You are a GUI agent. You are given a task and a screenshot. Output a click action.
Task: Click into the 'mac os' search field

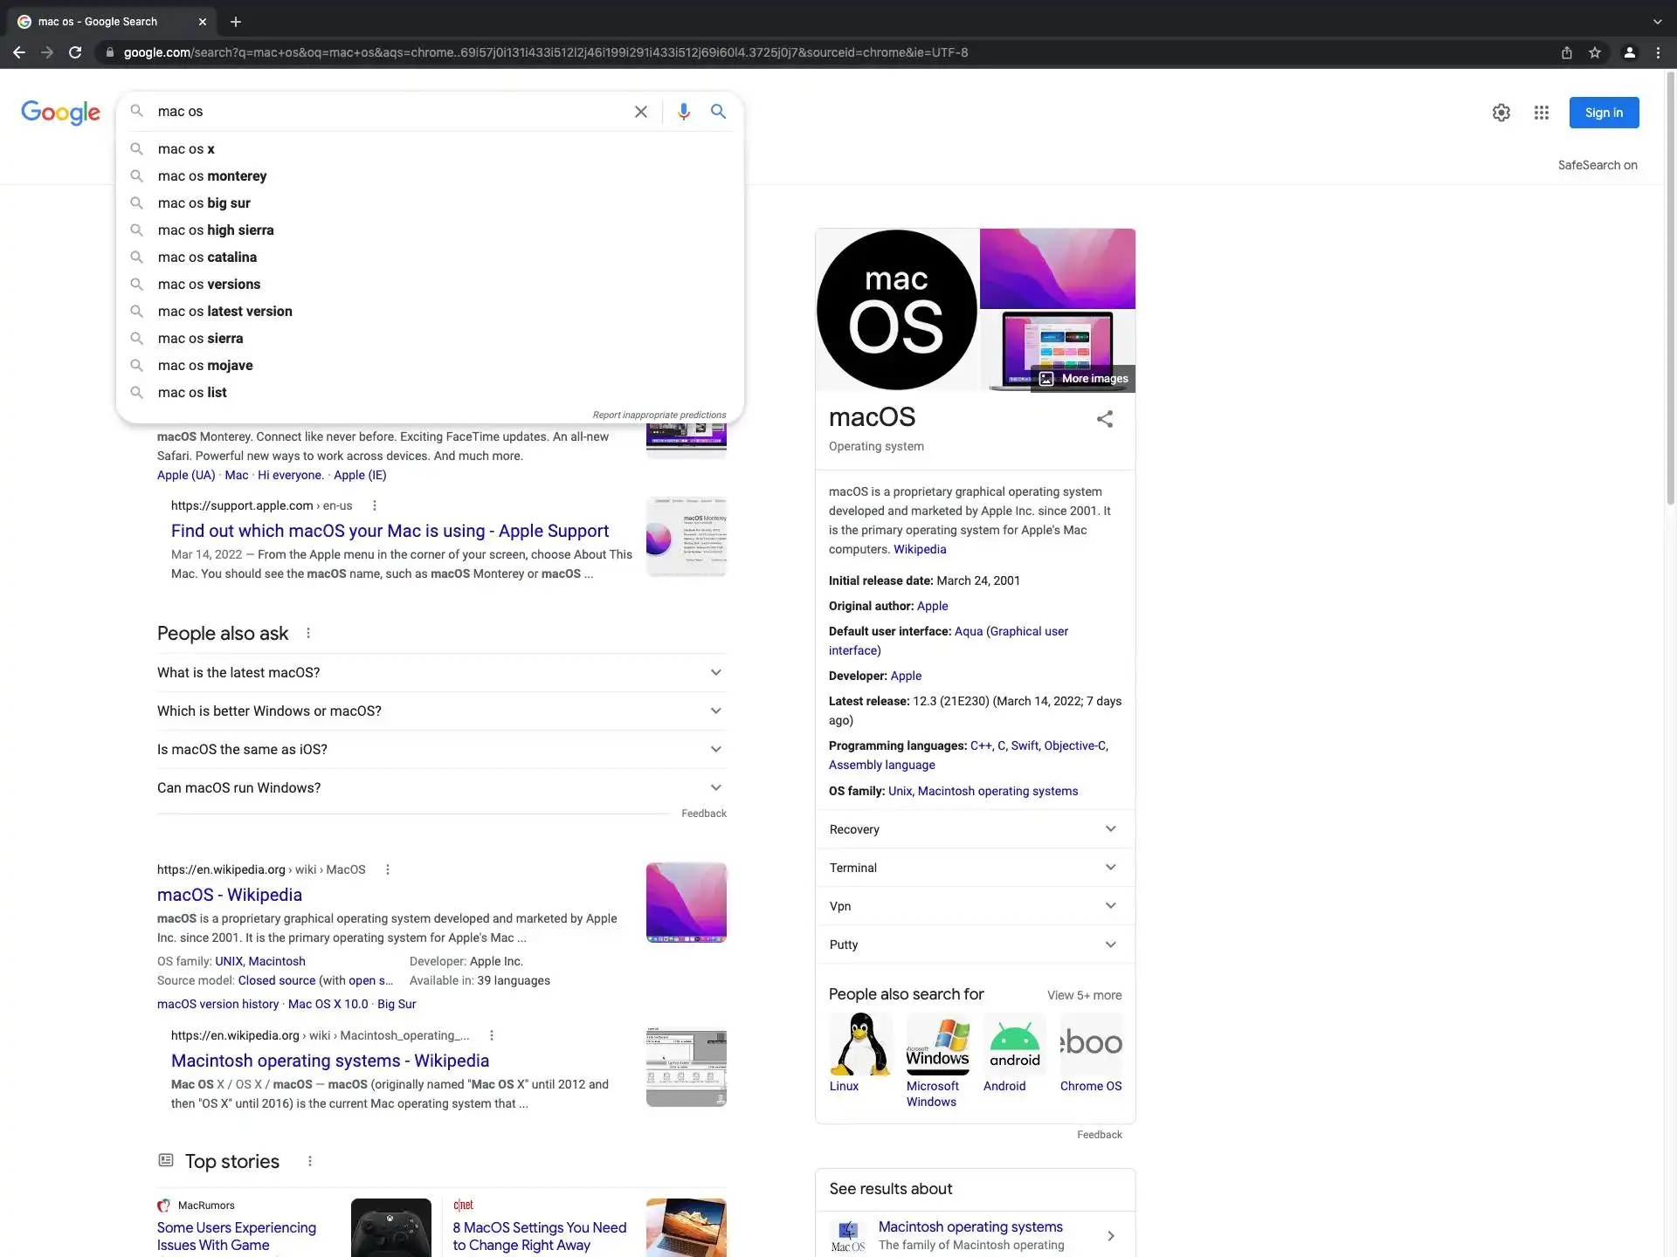click(x=384, y=112)
